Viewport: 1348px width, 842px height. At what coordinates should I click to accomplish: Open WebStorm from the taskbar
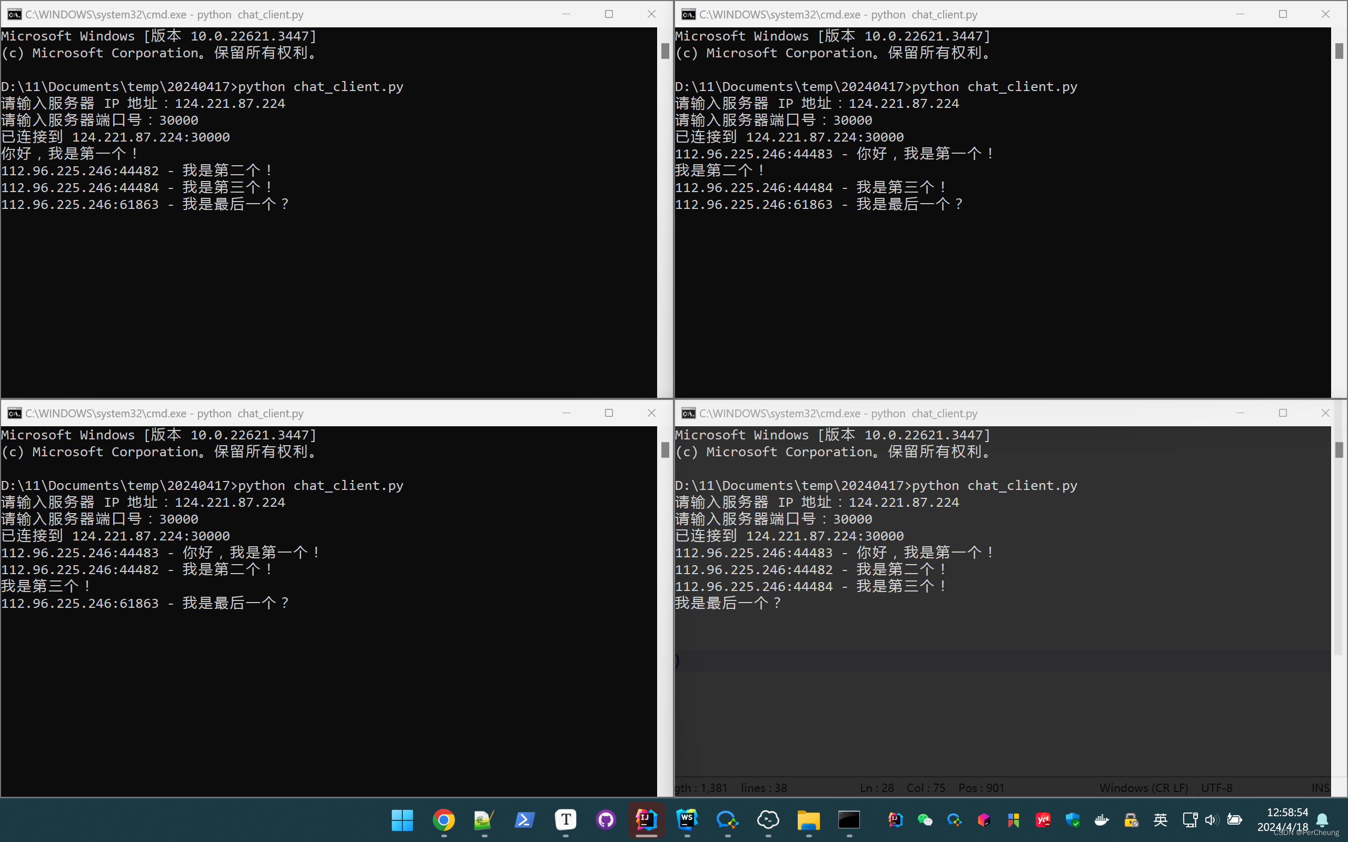(x=687, y=820)
